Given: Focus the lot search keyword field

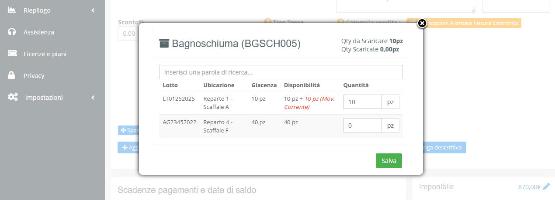Looking at the screenshot, I should pyautogui.click(x=281, y=72).
